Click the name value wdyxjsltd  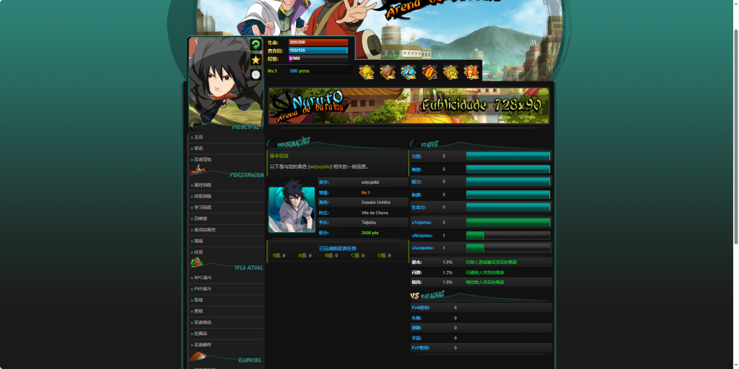(370, 182)
